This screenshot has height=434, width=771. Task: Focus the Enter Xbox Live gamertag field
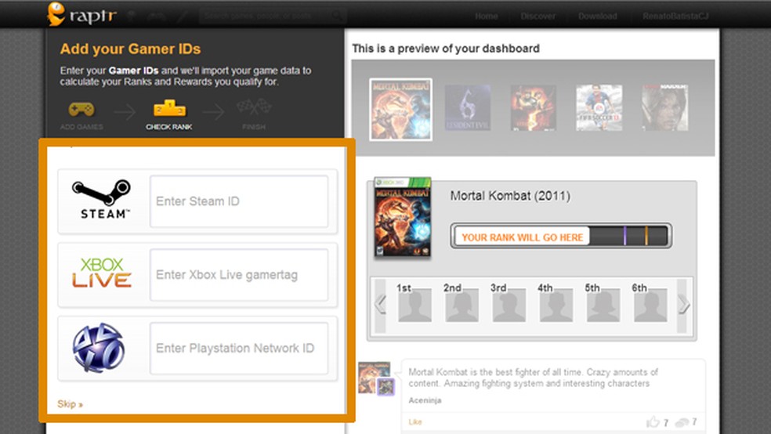point(239,275)
